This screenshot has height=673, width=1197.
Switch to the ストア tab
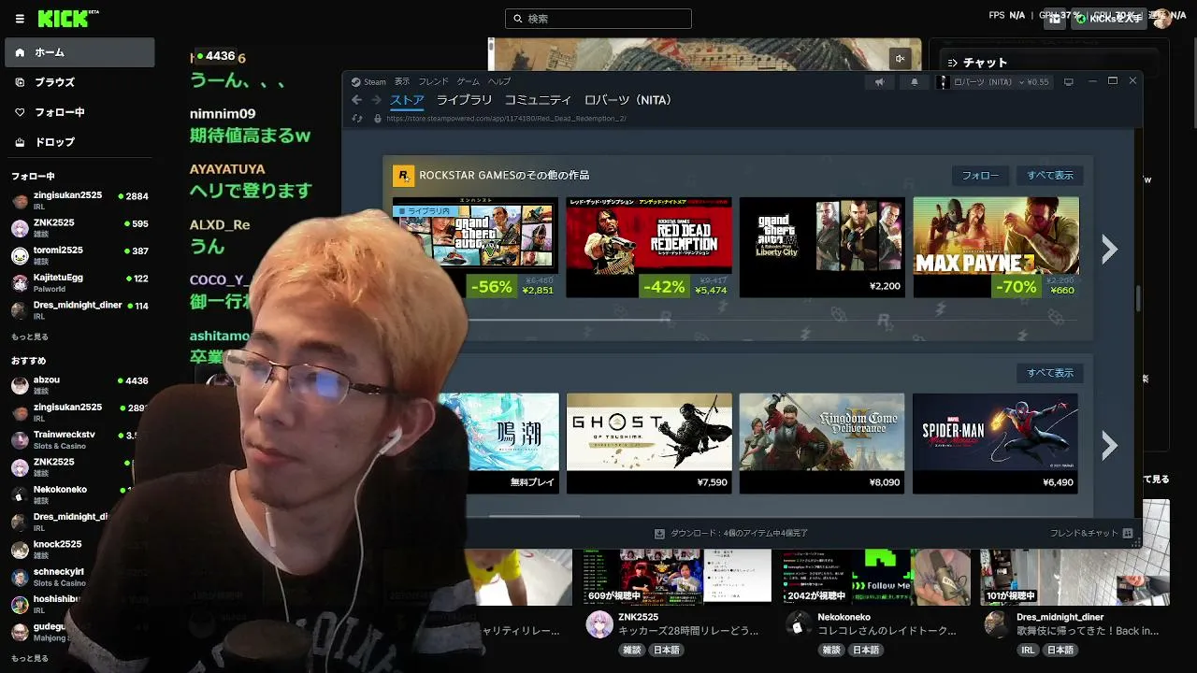[x=407, y=100]
